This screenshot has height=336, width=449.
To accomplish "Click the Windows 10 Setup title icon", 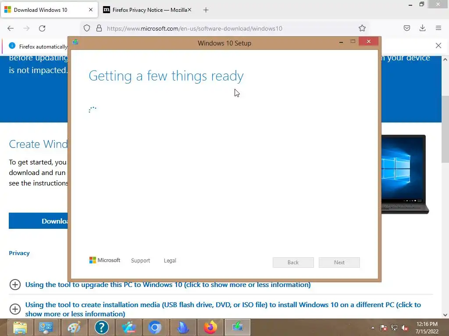I will point(75,42).
